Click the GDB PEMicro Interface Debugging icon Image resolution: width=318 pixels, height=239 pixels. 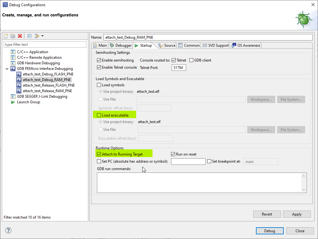13,69
